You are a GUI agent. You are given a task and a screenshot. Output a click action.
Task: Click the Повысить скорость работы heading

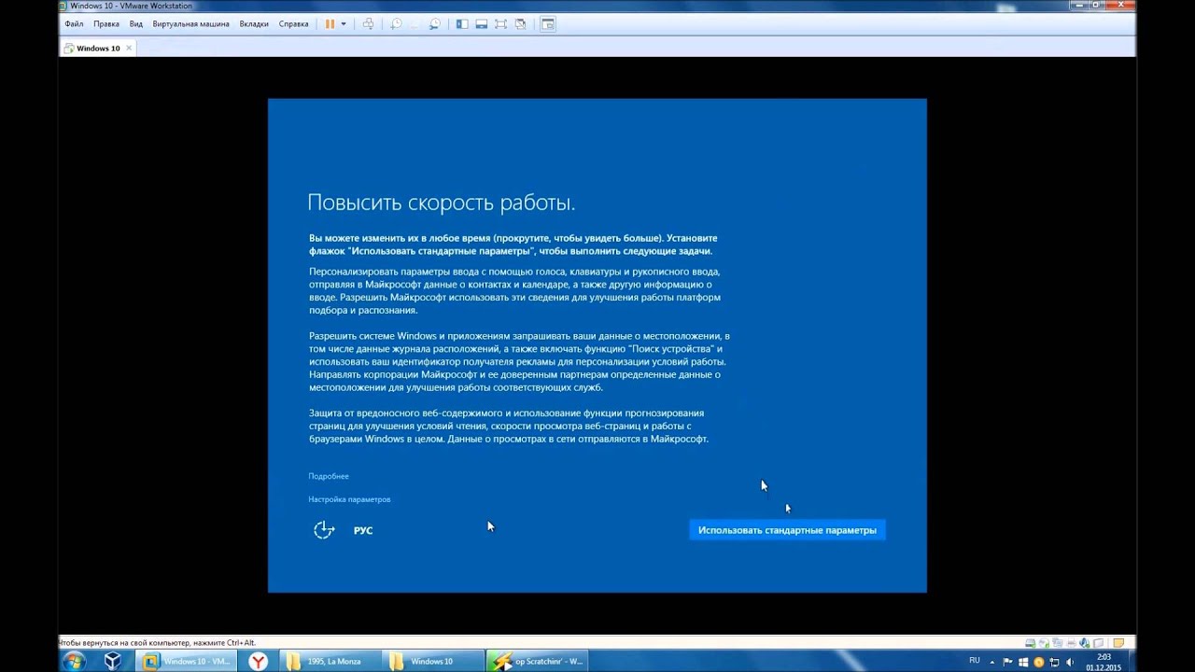441,203
